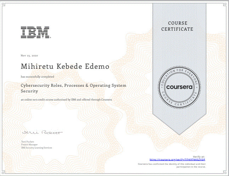Open the coursera.org verify link
This screenshot has height=176, width=229.
(177, 159)
